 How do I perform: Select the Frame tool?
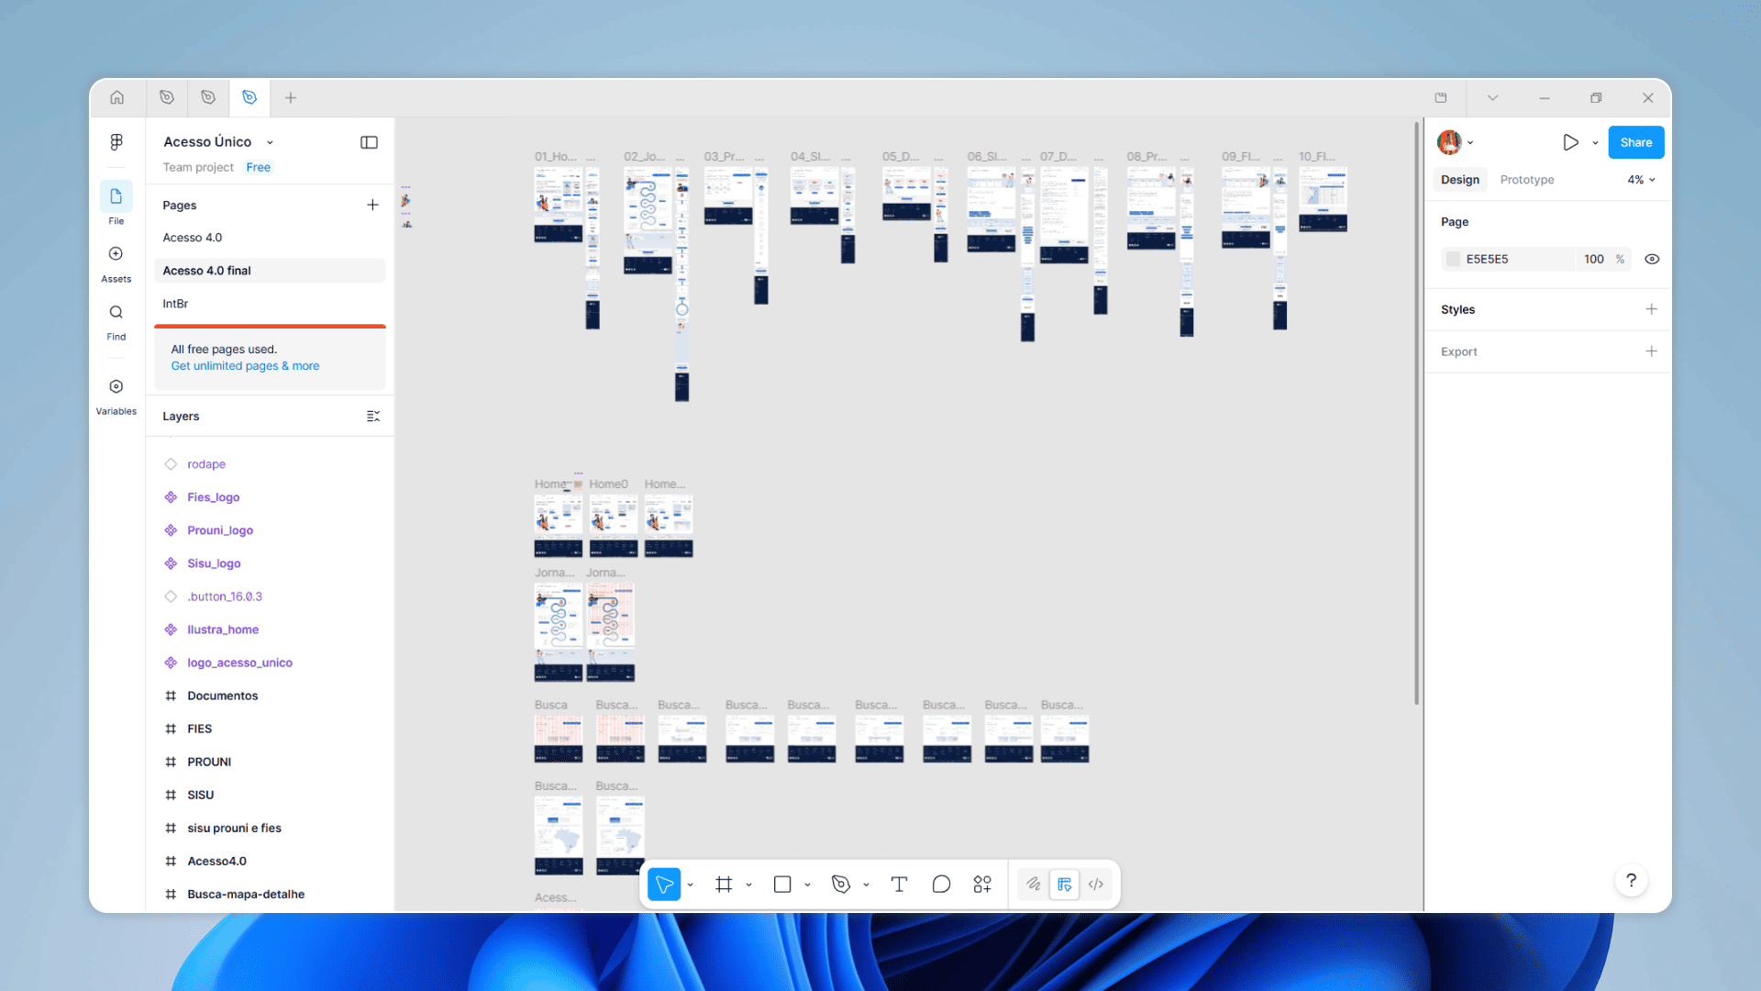[x=724, y=885]
